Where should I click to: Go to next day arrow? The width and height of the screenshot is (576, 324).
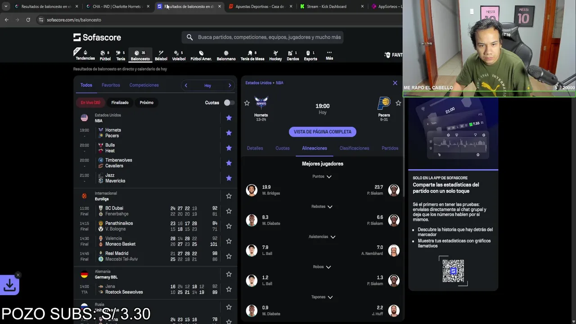(229, 85)
